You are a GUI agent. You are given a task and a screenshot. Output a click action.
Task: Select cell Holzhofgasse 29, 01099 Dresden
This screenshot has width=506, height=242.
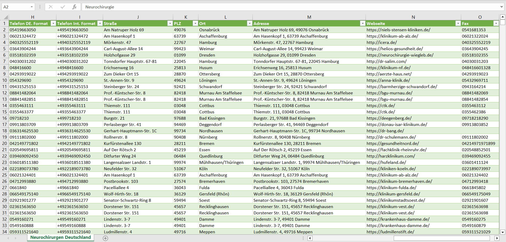click(x=309, y=55)
